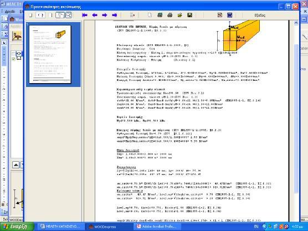Image resolution: width=308 pixels, height=231 pixels.
Task: Switch to Adobe Acrobat Professional taskbar item
Action: pos(157,227)
